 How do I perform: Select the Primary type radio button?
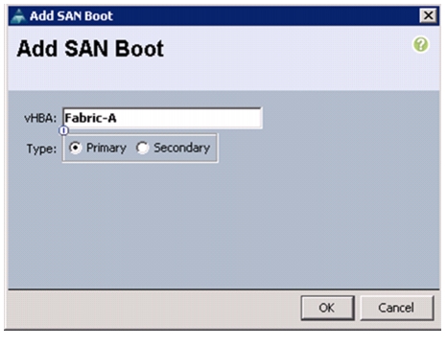(76, 148)
